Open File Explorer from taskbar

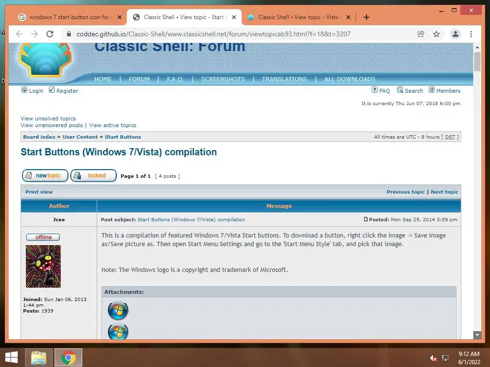(38, 357)
